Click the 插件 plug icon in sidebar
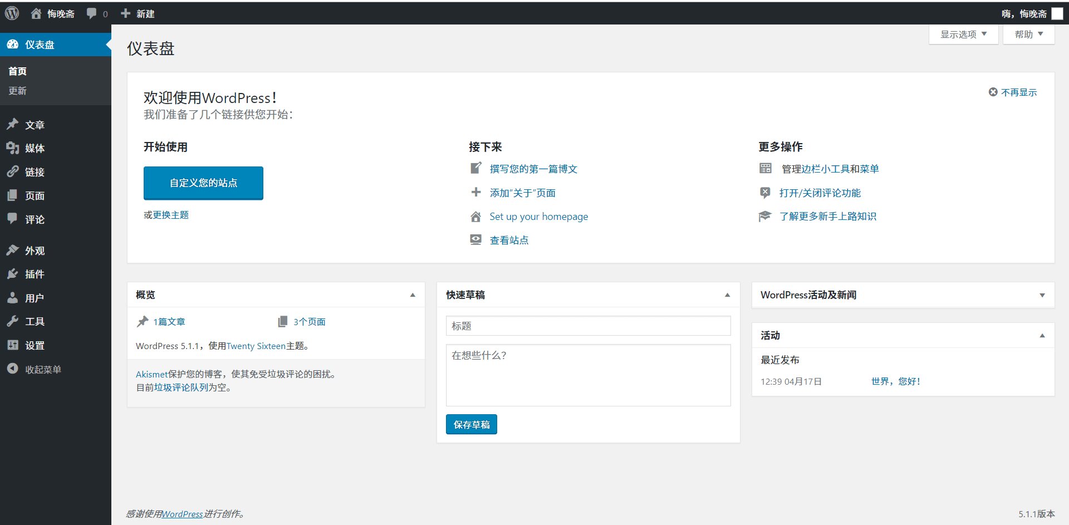 coord(13,274)
